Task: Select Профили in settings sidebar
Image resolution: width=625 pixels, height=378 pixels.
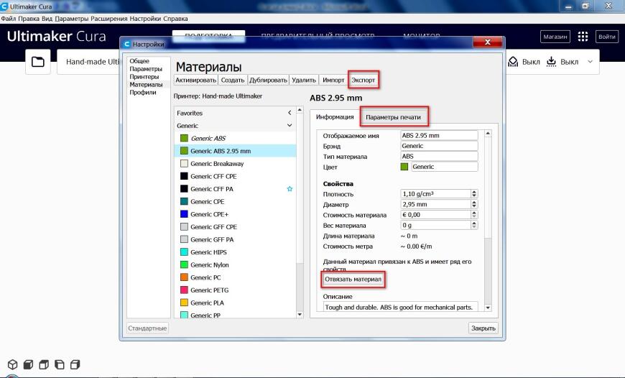Action: coord(143,92)
